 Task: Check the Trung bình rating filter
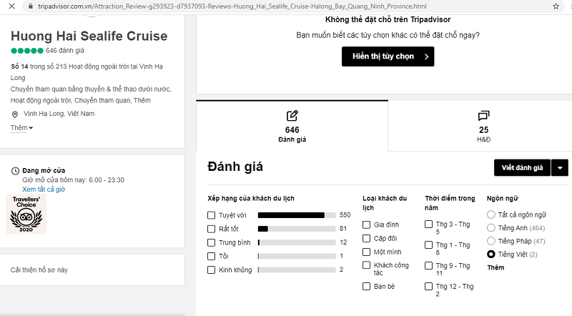tap(211, 242)
